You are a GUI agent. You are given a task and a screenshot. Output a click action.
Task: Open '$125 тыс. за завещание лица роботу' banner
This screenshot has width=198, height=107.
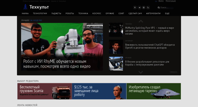(99, 91)
